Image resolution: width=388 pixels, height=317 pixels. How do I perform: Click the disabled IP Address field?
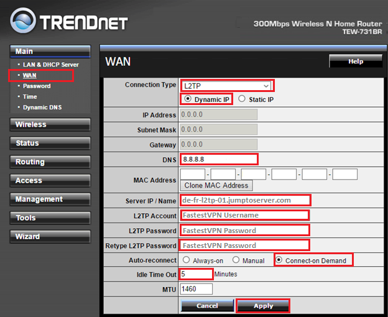(x=219, y=114)
